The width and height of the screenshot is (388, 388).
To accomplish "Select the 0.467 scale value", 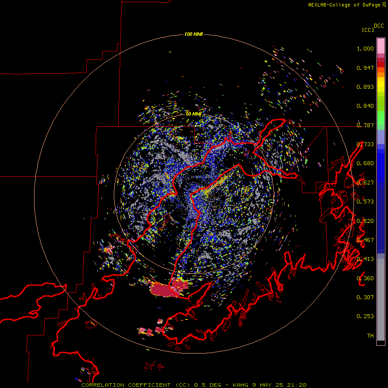I will [x=365, y=240].
